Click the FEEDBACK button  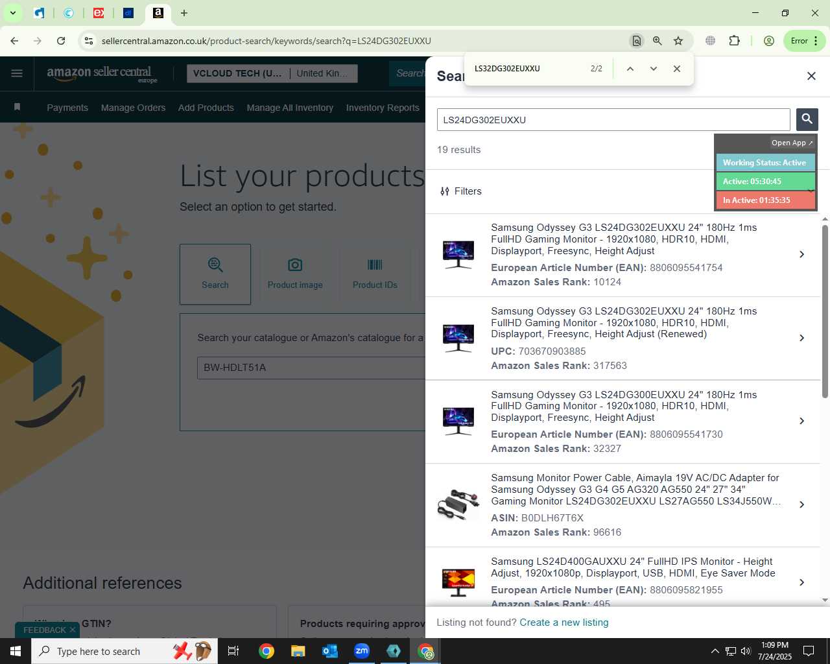(45, 630)
